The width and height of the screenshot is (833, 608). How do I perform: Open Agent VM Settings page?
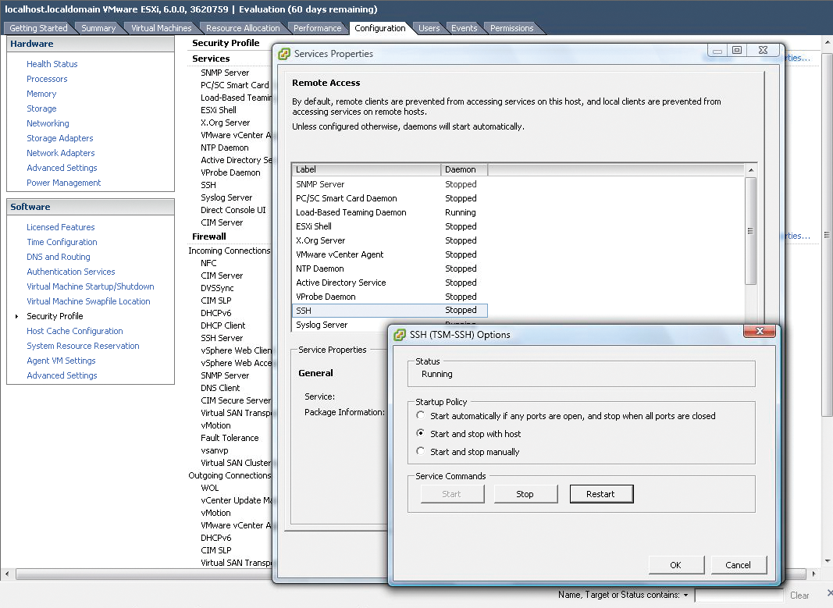61,361
